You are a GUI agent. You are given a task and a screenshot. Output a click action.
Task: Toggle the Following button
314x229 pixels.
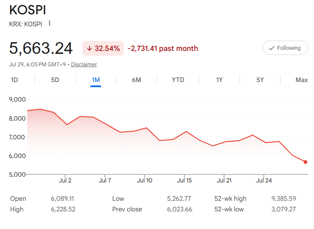(285, 48)
